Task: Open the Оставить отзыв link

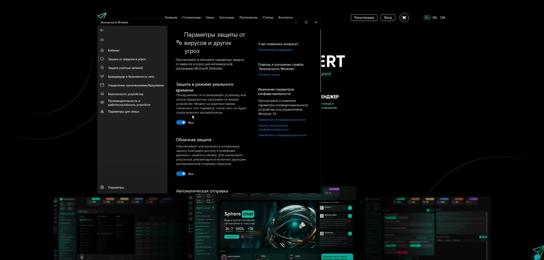Action: point(269,75)
